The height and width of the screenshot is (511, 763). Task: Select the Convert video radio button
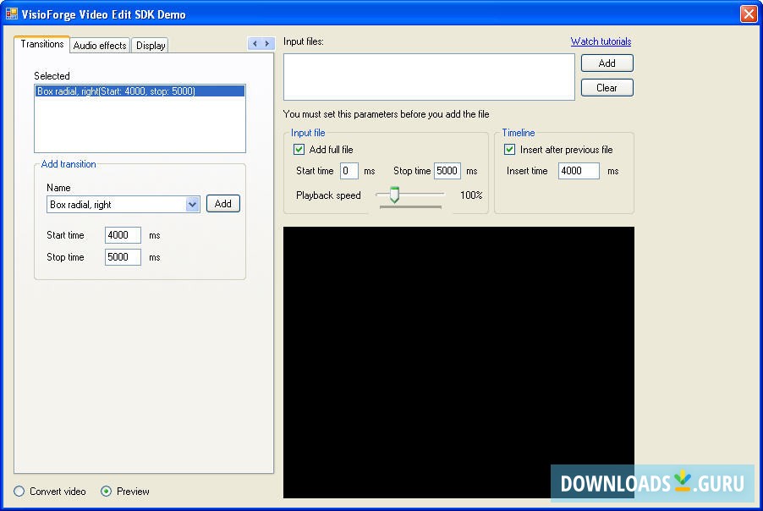tap(19, 492)
